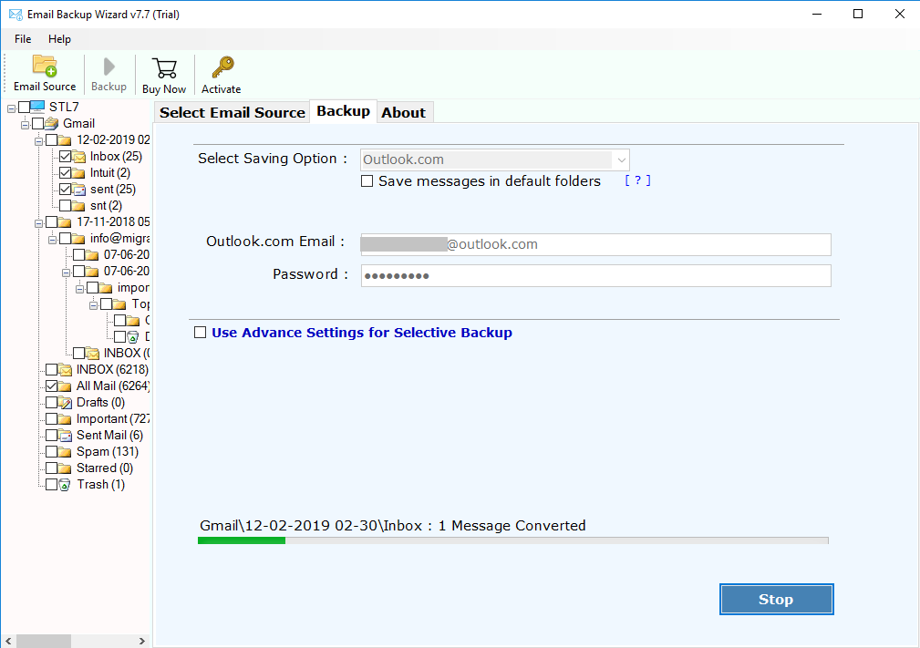Click the backup progress bar
Viewport: 920px width, 648px height.
[512, 540]
